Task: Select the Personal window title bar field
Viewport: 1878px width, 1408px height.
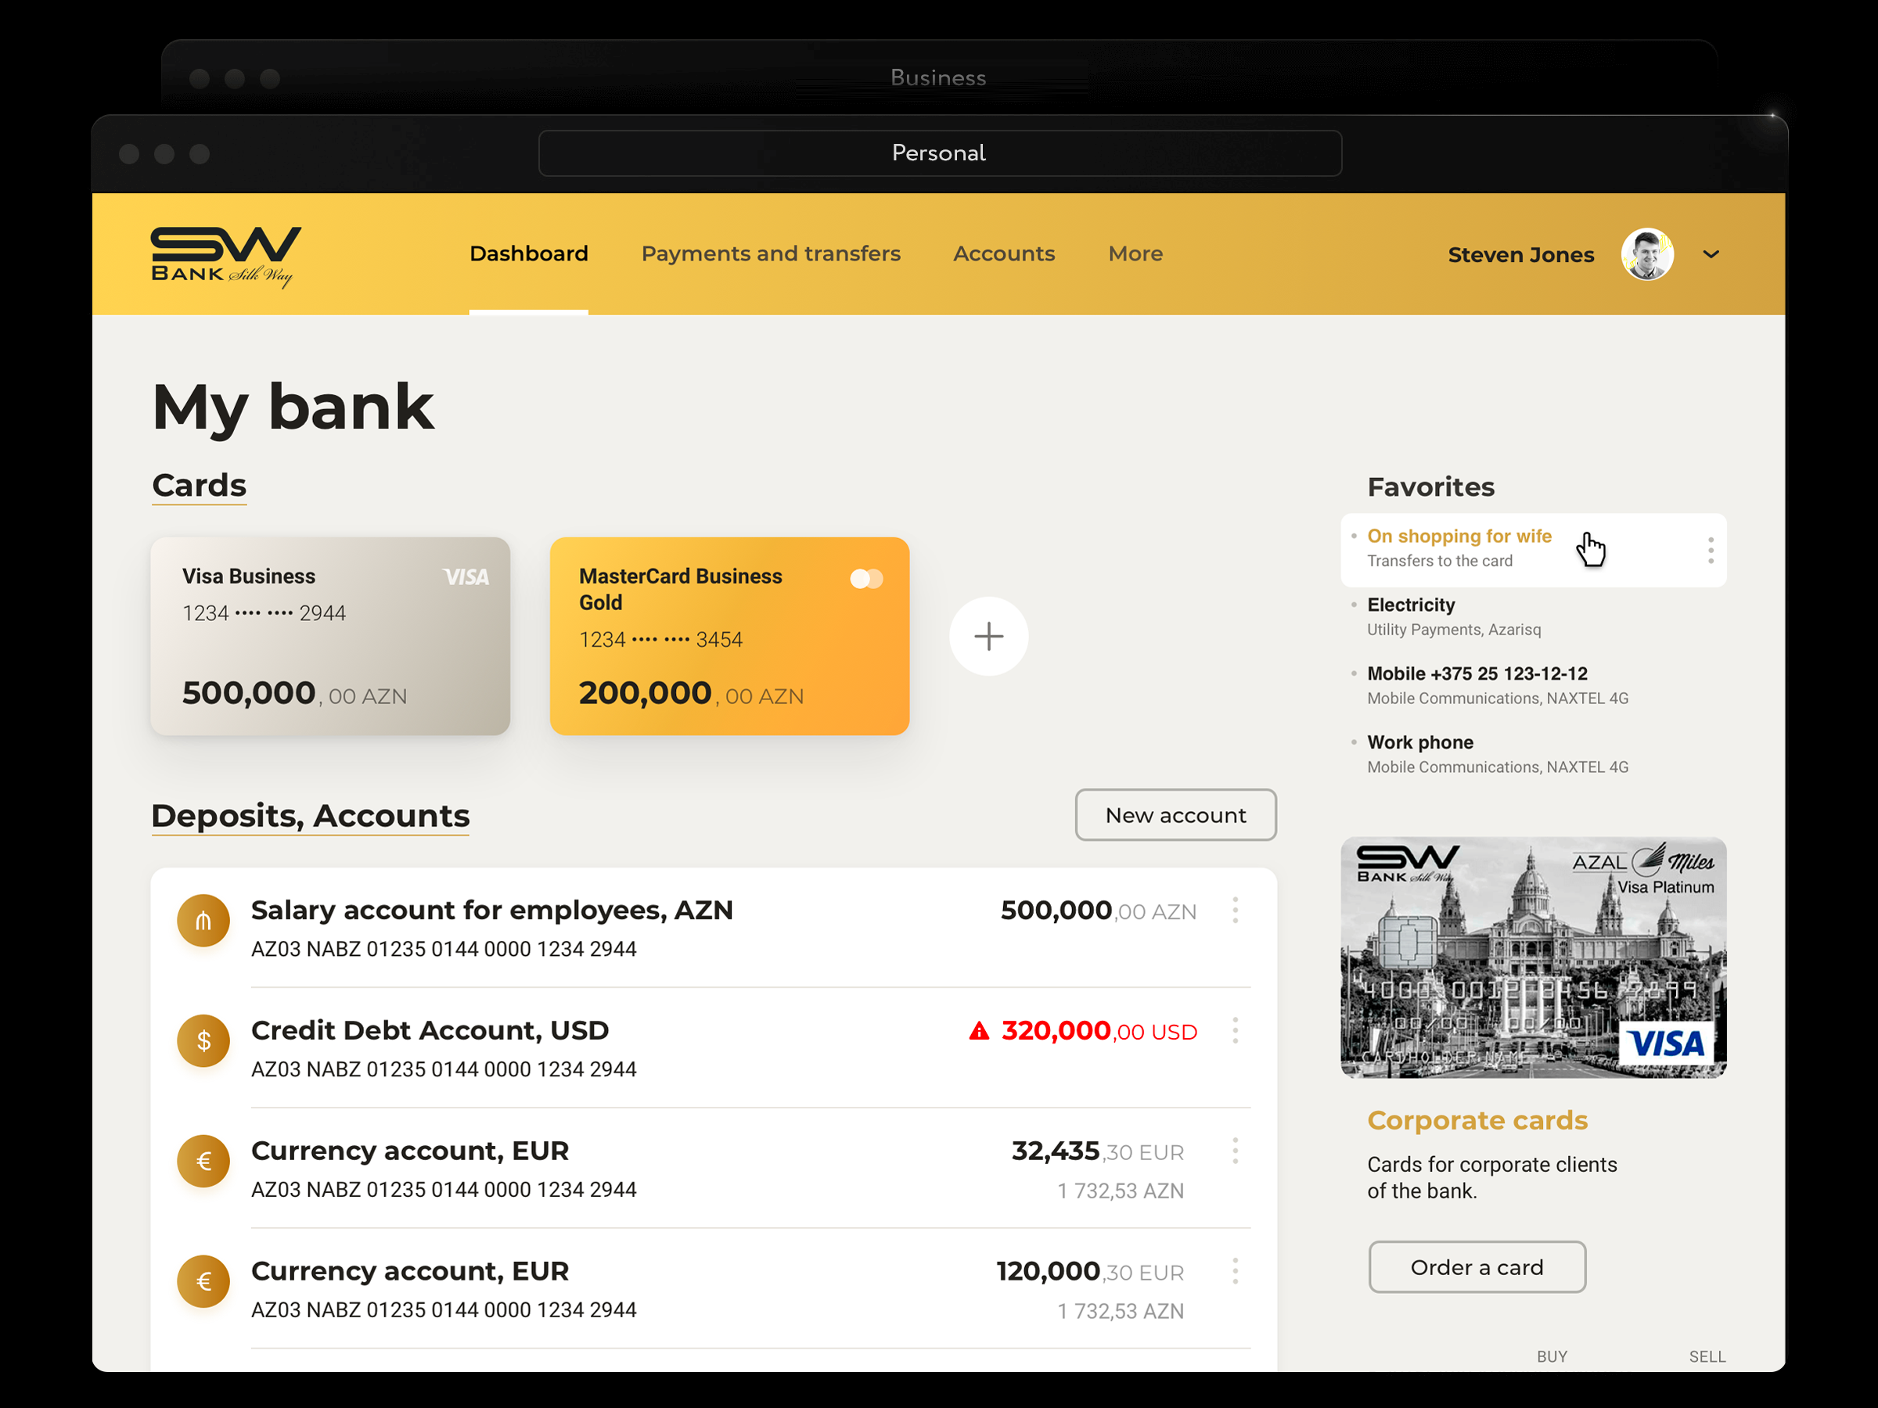Action: tap(940, 153)
